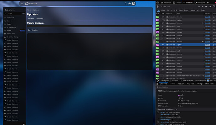Image resolution: width=216 pixels, height=125 pixels.
Task: Filter network requests by WS
Action: [198, 10]
